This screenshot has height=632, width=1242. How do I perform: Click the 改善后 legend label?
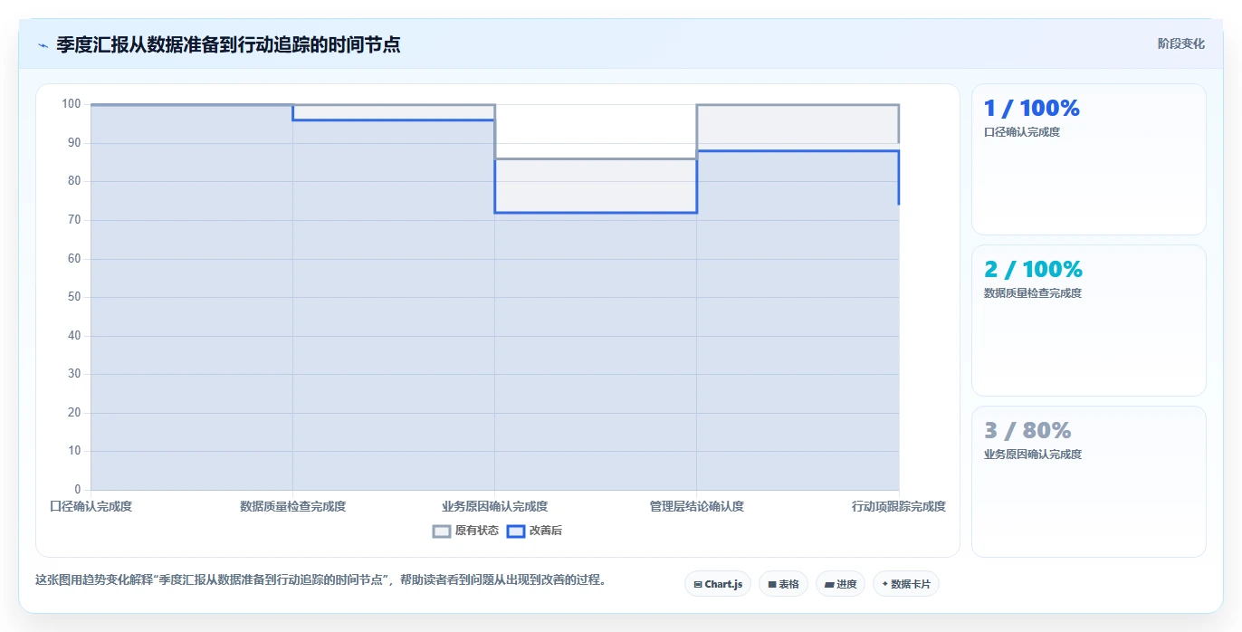[x=546, y=531]
